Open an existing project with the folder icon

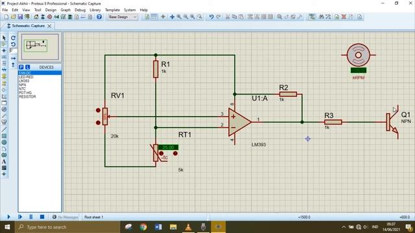[x=13, y=17]
